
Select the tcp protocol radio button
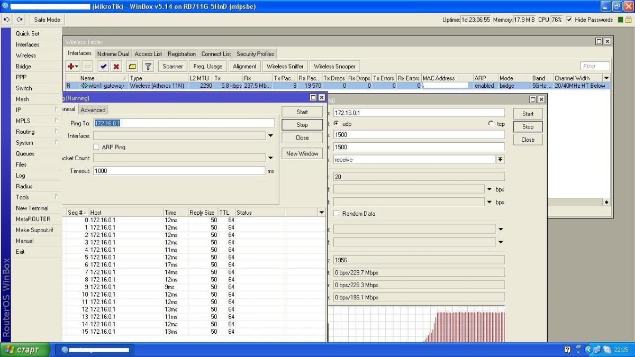[x=491, y=124]
